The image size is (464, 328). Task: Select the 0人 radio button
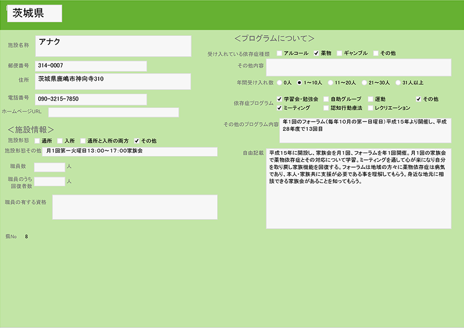[x=280, y=82]
